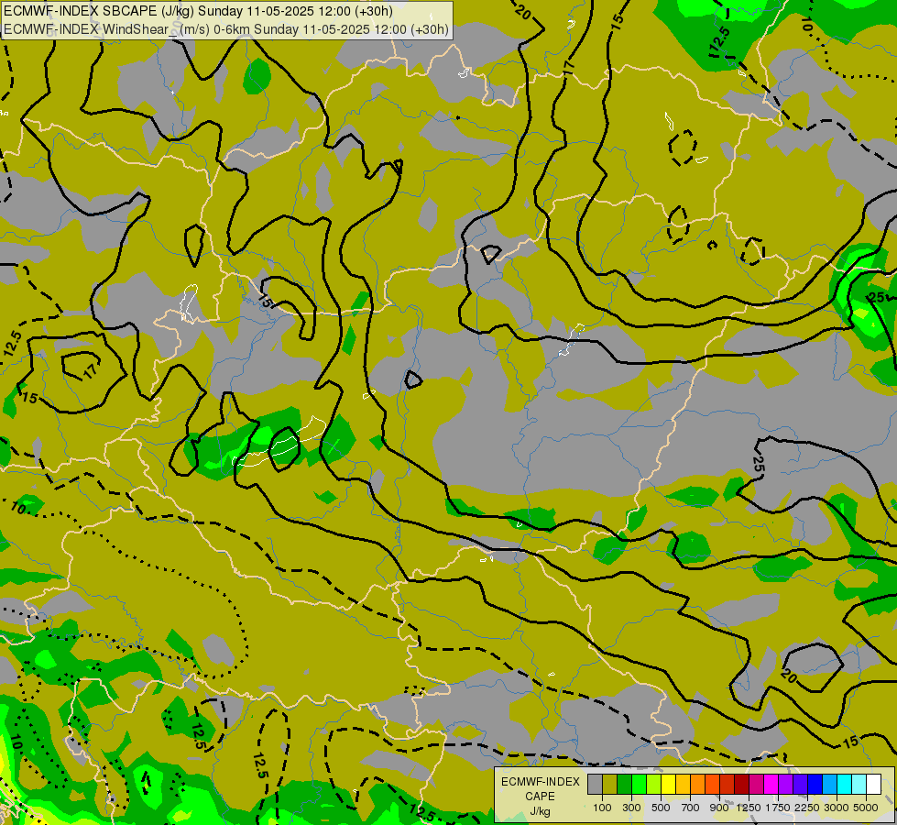Click the 3000 legend tick label
Image resolution: width=897 pixels, height=825 pixels.
tap(837, 808)
